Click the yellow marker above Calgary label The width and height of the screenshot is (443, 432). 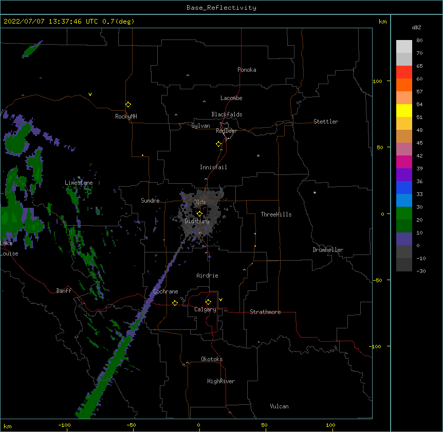pyautogui.click(x=208, y=302)
